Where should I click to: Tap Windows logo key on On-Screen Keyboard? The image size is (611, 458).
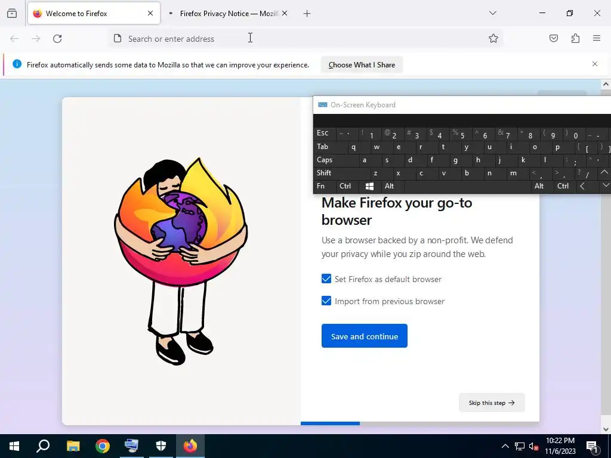[x=369, y=186]
